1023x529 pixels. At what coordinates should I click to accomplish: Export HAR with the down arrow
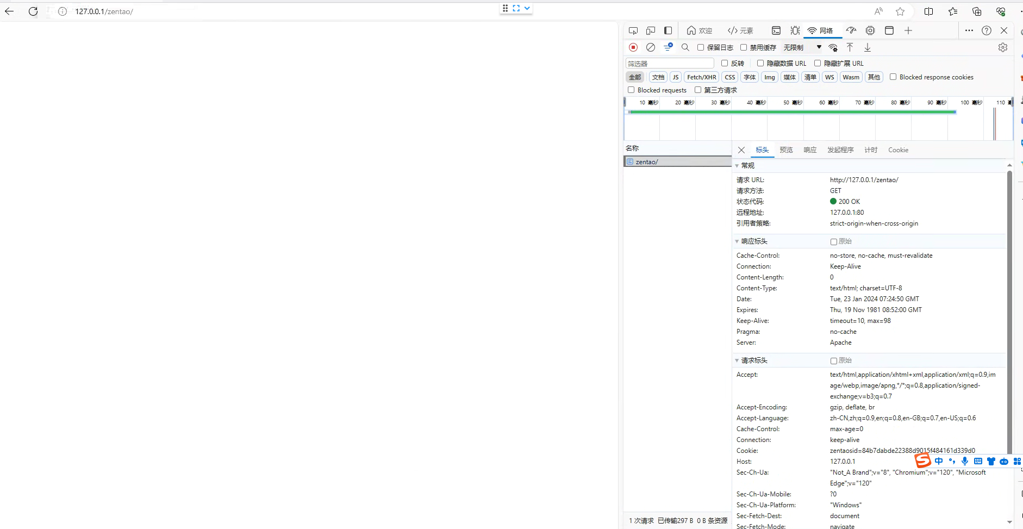point(868,47)
